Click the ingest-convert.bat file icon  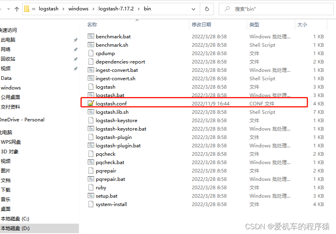(x=91, y=70)
